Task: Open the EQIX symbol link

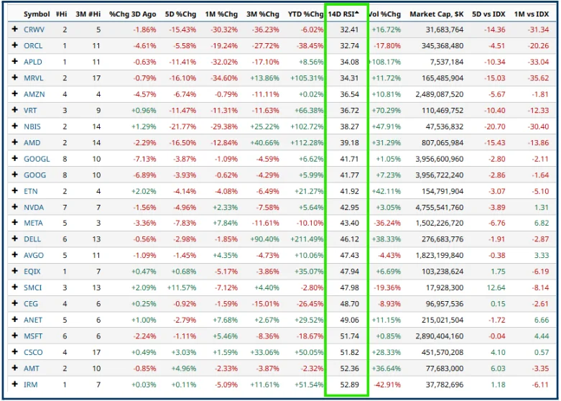Action: (32, 272)
